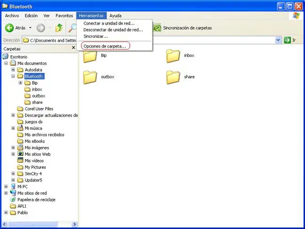Select Mis archivos recibidos in tree
Screen dimensions: 305x229
(44, 135)
